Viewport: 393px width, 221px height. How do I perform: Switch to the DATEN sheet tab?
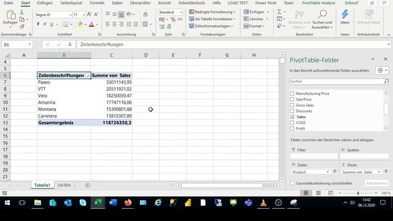pyautogui.click(x=64, y=185)
